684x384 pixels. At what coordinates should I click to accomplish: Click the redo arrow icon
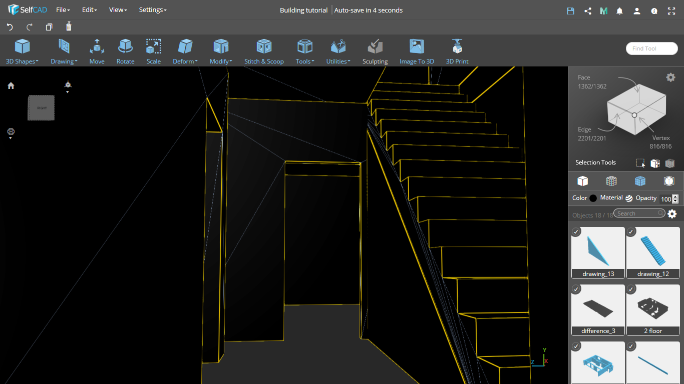click(29, 27)
